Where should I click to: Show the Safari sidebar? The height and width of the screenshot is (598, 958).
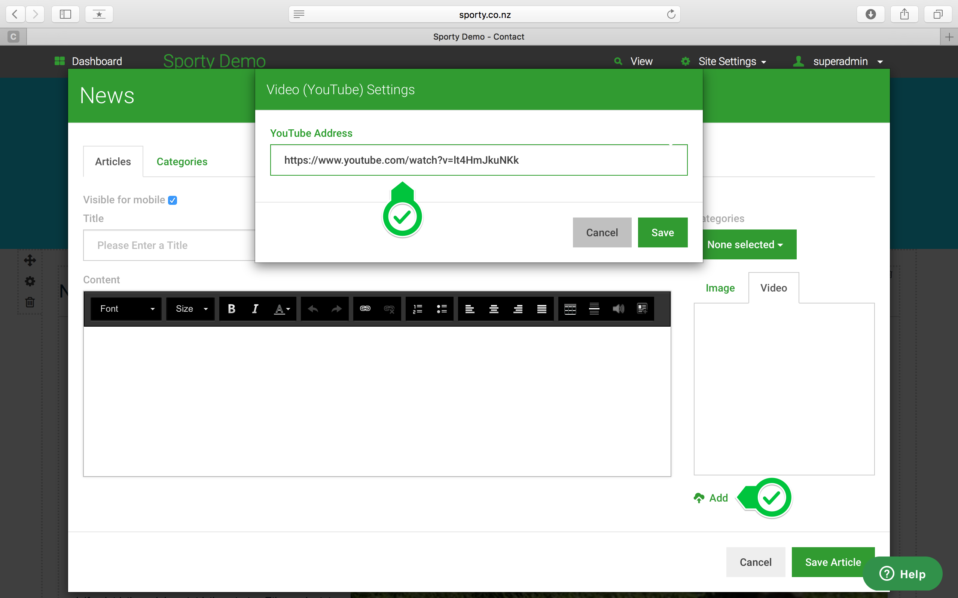click(65, 14)
